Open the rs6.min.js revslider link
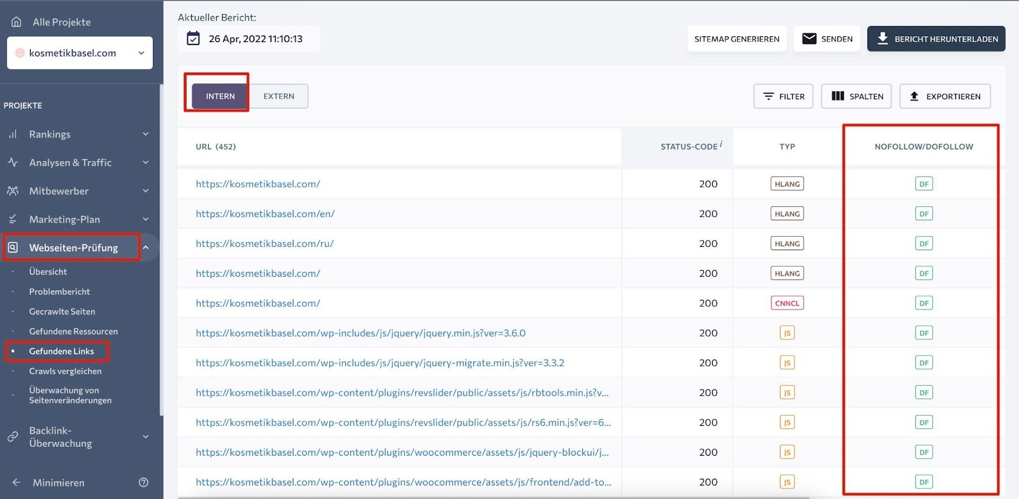The height and width of the screenshot is (499, 1019). 403,423
